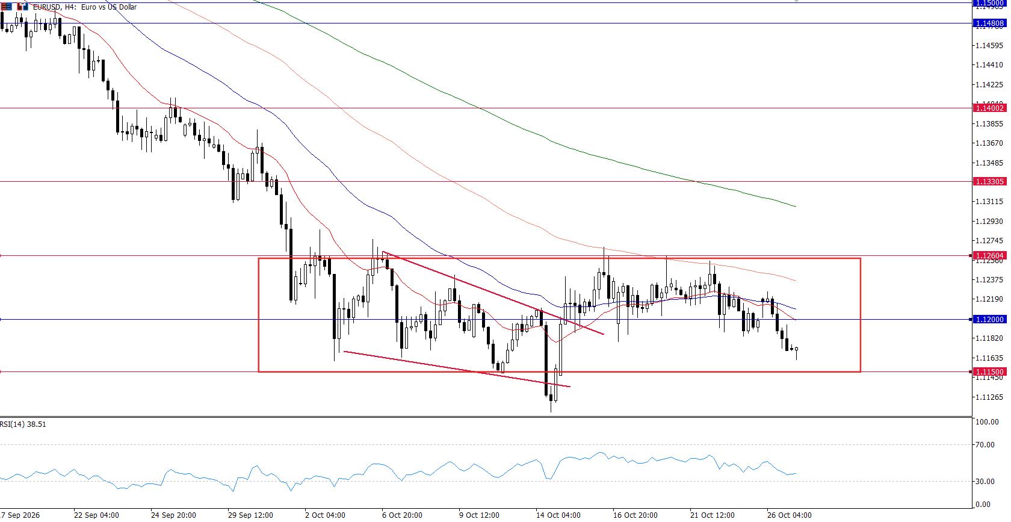
Task: Click the 1.12930 price scale value
Action: point(989,222)
